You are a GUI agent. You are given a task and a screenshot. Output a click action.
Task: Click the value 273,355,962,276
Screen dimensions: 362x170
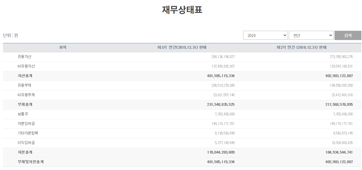coord(341,57)
